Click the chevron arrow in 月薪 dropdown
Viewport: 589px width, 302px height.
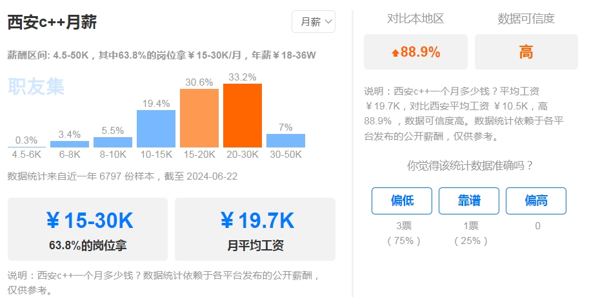click(328, 22)
